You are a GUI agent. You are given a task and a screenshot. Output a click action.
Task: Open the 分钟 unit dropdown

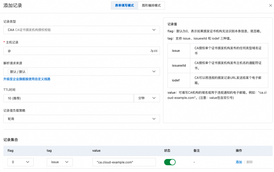coord(147,98)
